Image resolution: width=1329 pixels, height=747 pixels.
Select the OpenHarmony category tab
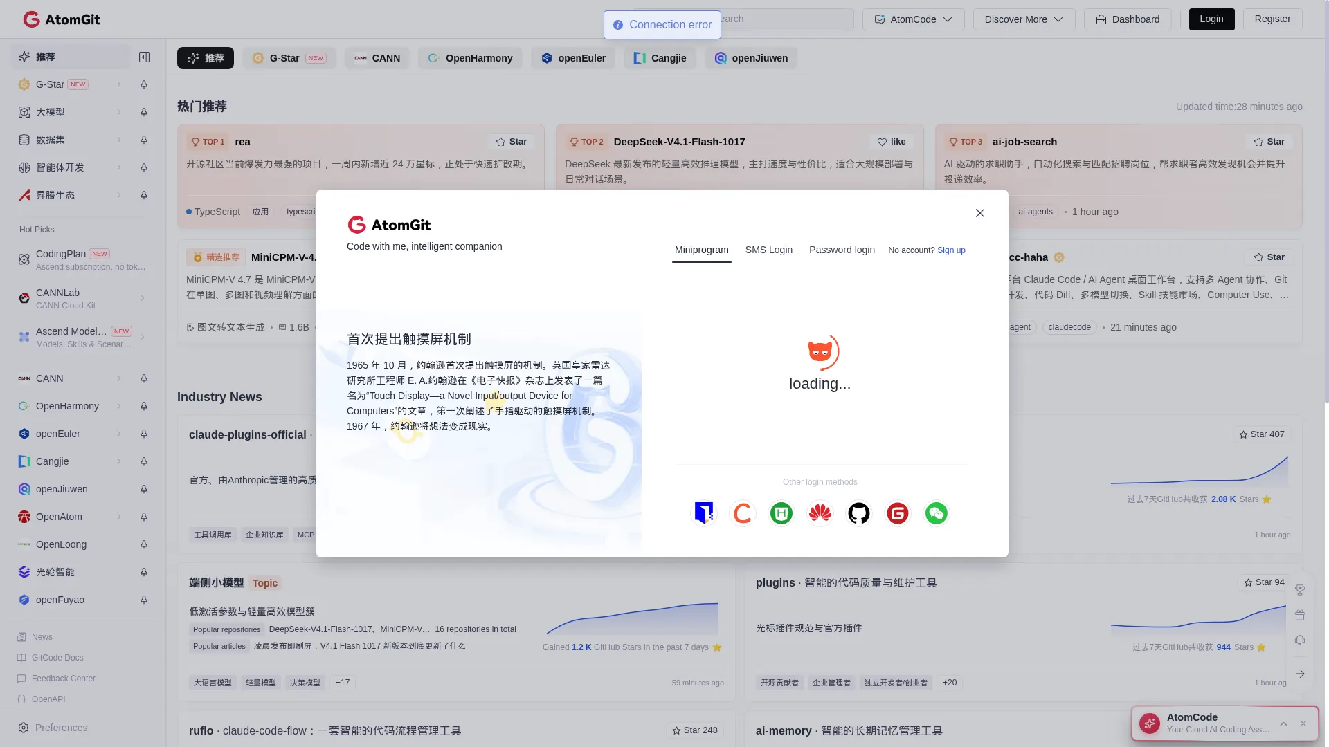point(470,58)
